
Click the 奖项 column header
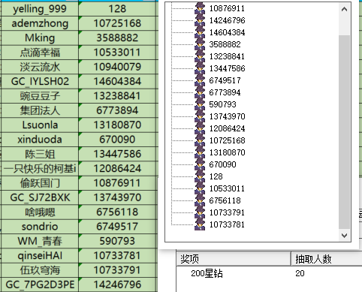click(x=234, y=258)
